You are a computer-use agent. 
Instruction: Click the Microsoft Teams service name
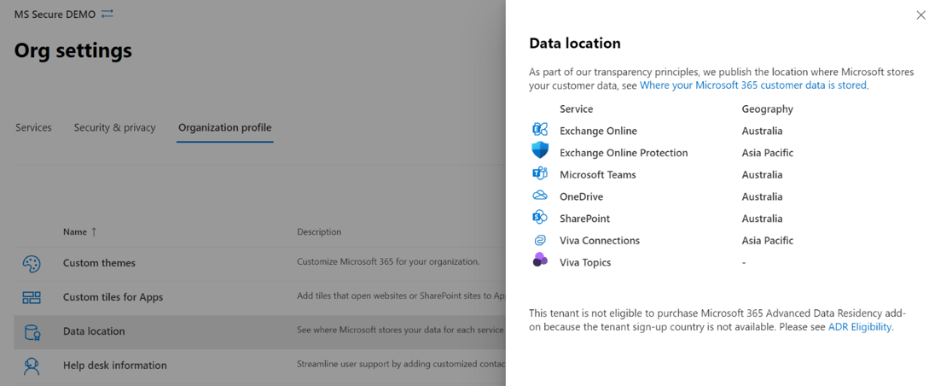pyautogui.click(x=598, y=175)
